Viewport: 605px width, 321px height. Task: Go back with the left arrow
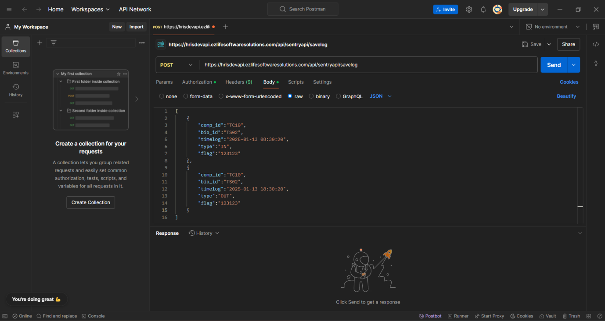(25, 9)
